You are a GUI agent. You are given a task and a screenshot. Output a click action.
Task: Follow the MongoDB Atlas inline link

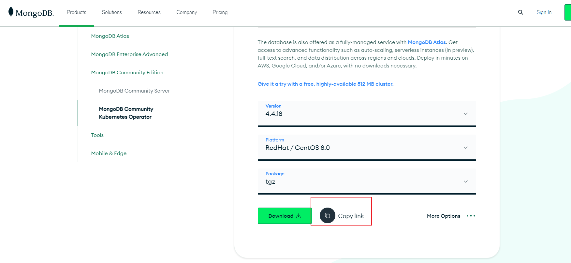(x=427, y=42)
